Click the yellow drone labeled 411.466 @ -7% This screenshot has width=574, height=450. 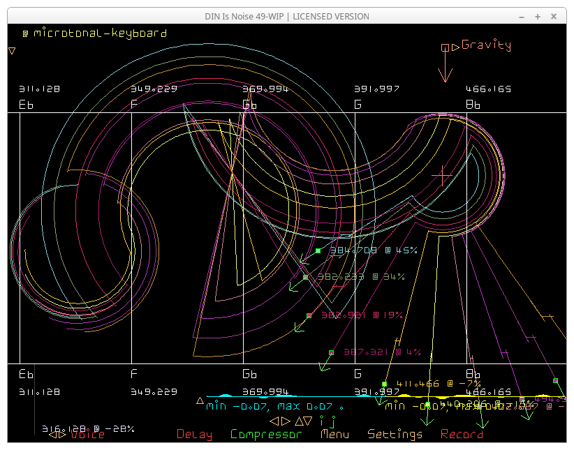coord(385,384)
